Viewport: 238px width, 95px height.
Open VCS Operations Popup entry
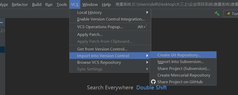point(110,27)
